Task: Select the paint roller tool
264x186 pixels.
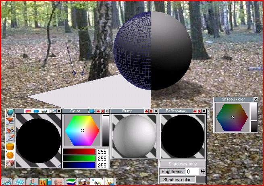Action: [x=10, y=130]
